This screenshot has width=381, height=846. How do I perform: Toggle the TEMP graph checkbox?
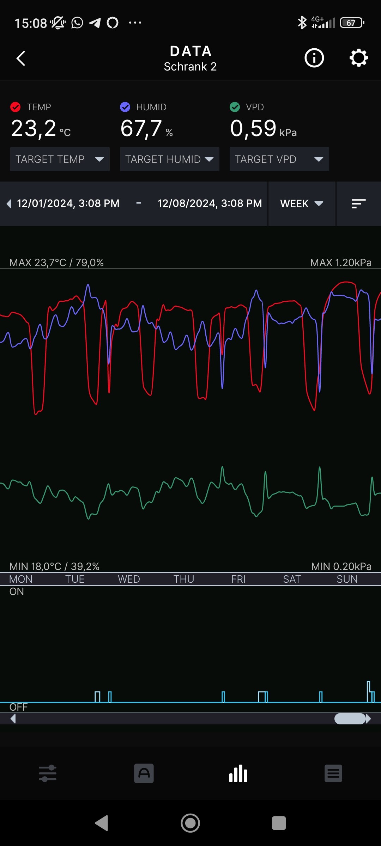[x=16, y=107]
